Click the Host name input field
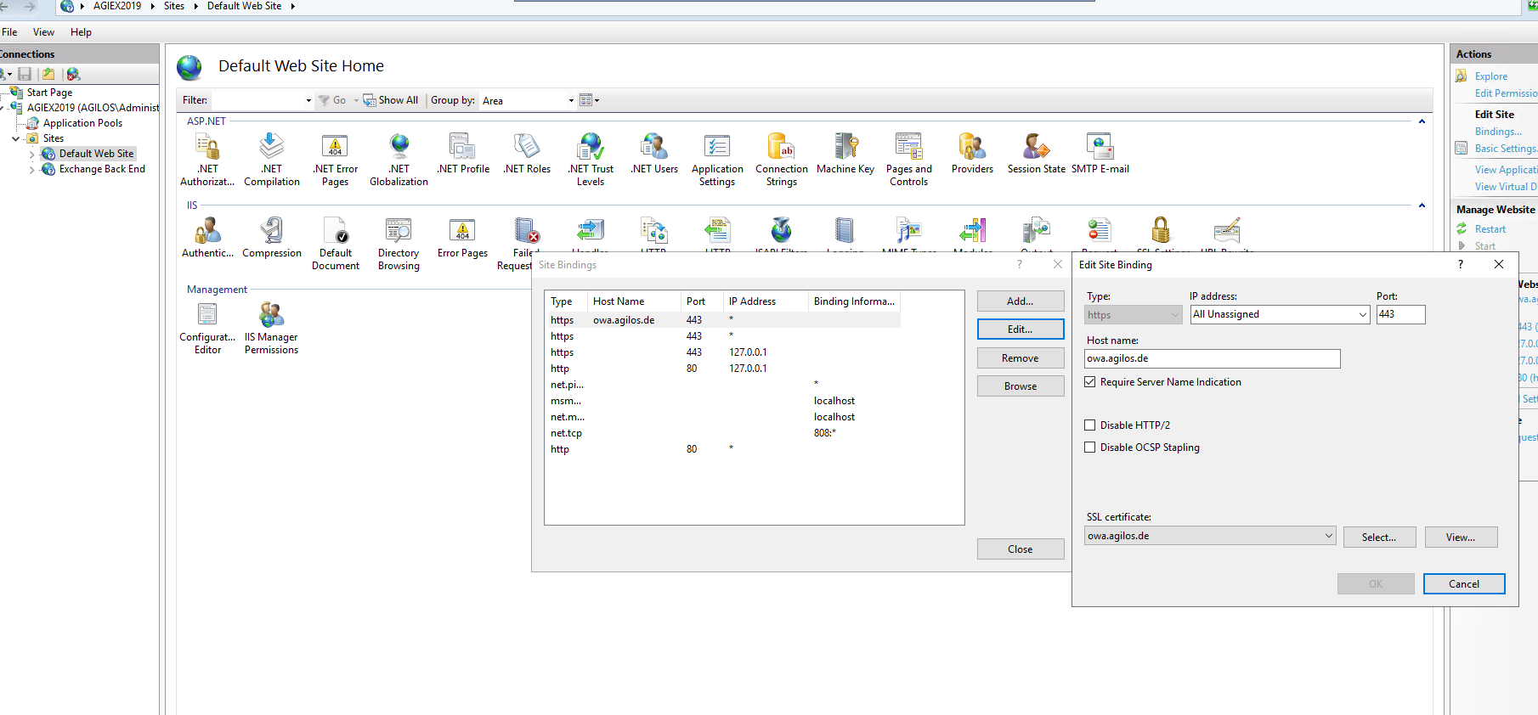 pos(1213,358)
